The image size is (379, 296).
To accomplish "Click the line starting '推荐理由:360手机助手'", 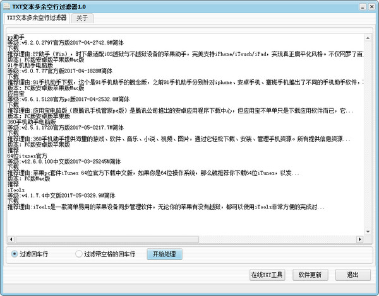I will coord(179,139).
